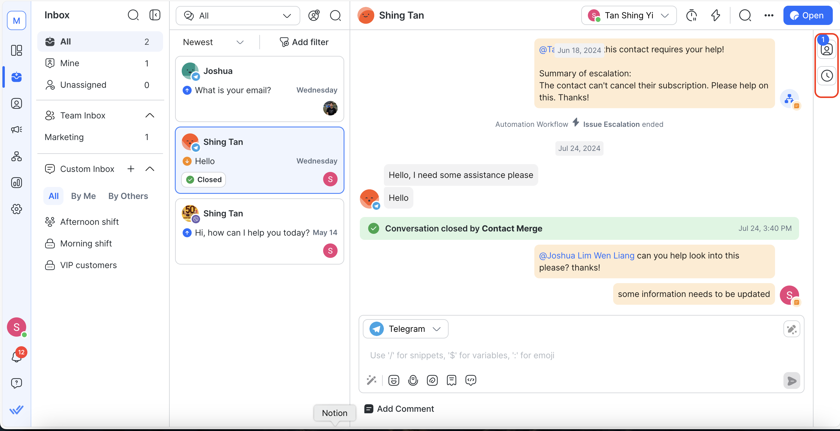Switch to the By Me tab
This screenshot has width=840, height=431.
pos(83,196)
